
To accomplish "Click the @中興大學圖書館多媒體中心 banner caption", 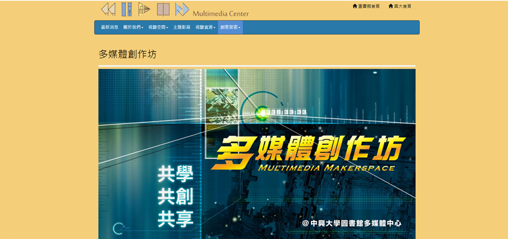I will pyautogui.click(x=352, y=223).
